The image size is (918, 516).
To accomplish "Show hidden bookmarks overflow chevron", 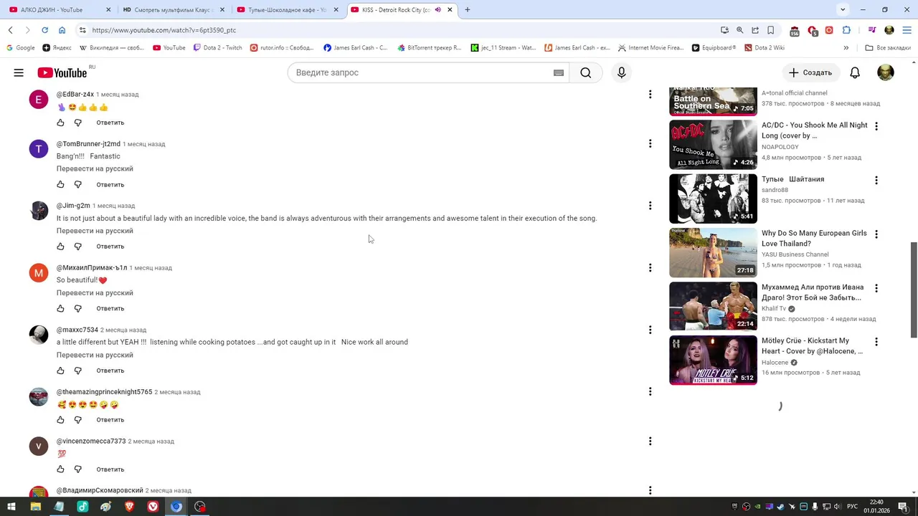I will [x=846, y=48].
